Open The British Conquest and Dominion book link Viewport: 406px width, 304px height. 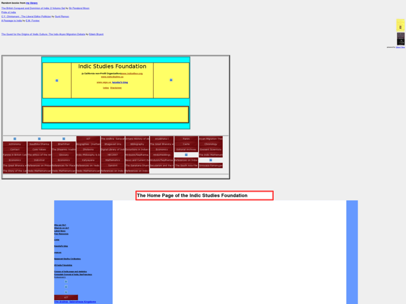(x=33, y=8)
